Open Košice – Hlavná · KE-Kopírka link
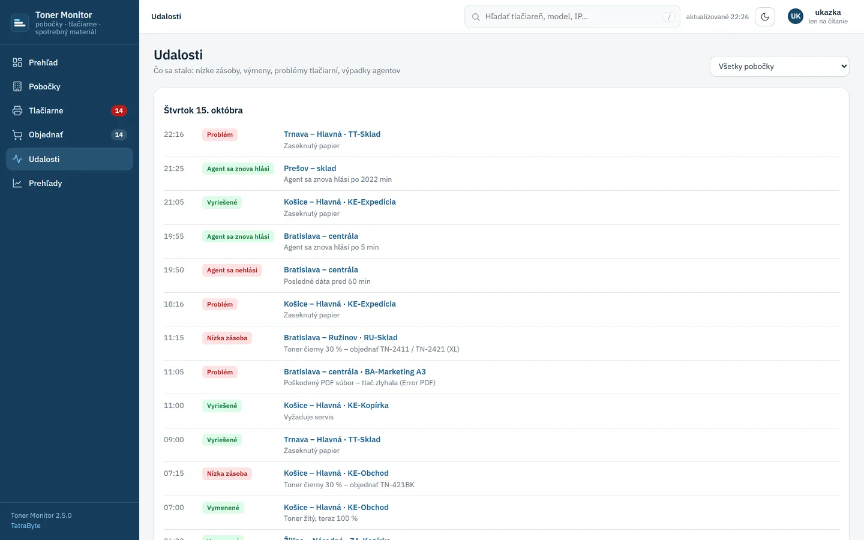 pos(336,406)
